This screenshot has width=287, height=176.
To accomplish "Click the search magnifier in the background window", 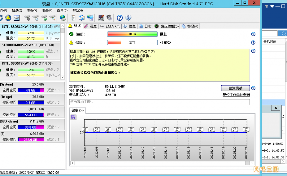I will point(283,34).
